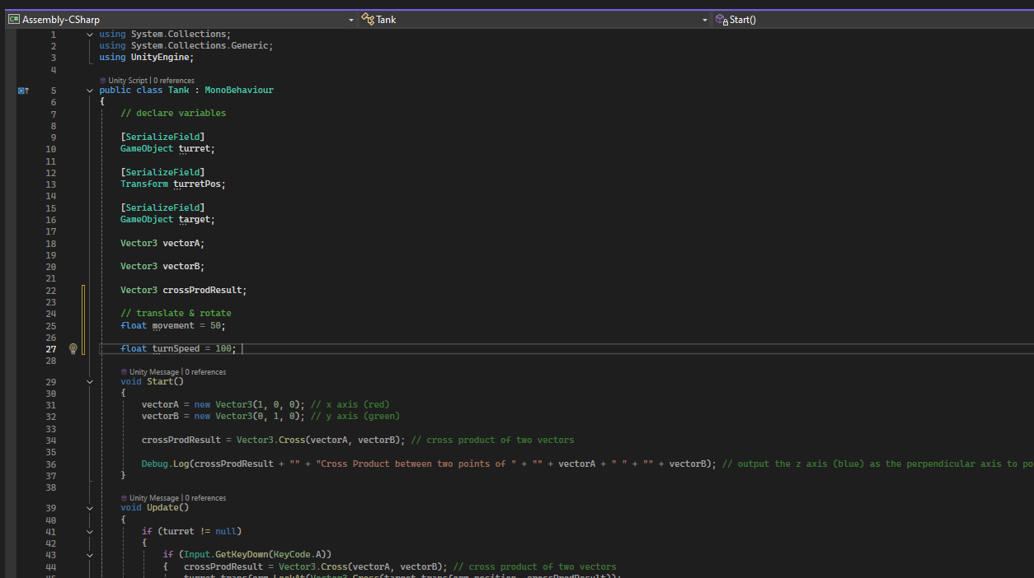Open the Start() member navigation dropdown
This screenshot has height=578, width=1034.
(x=872, y=19)
